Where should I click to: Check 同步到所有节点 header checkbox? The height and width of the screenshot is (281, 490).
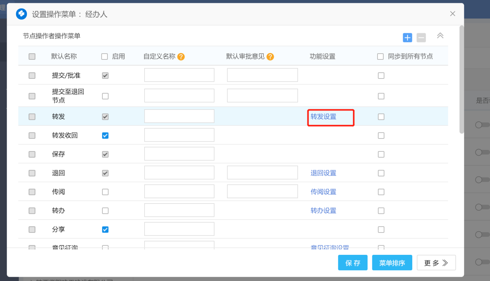[x=380, y=57]
